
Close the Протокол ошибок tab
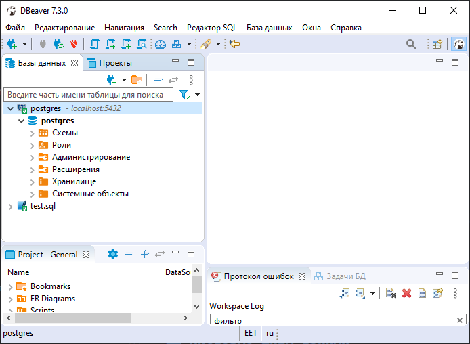[302, 276]
